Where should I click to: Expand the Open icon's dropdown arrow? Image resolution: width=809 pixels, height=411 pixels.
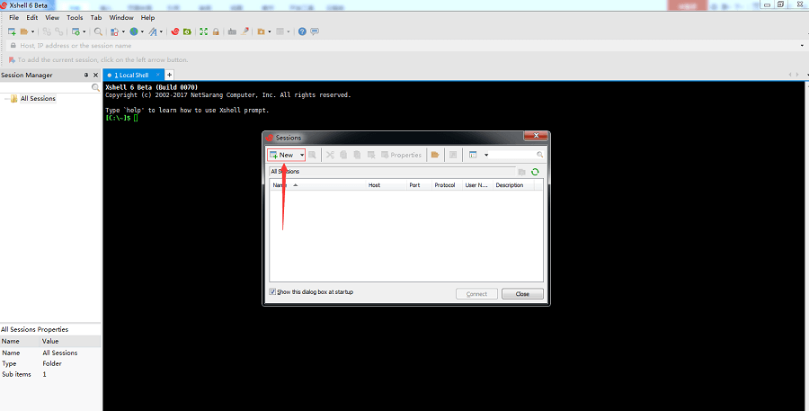pos(32,32)
